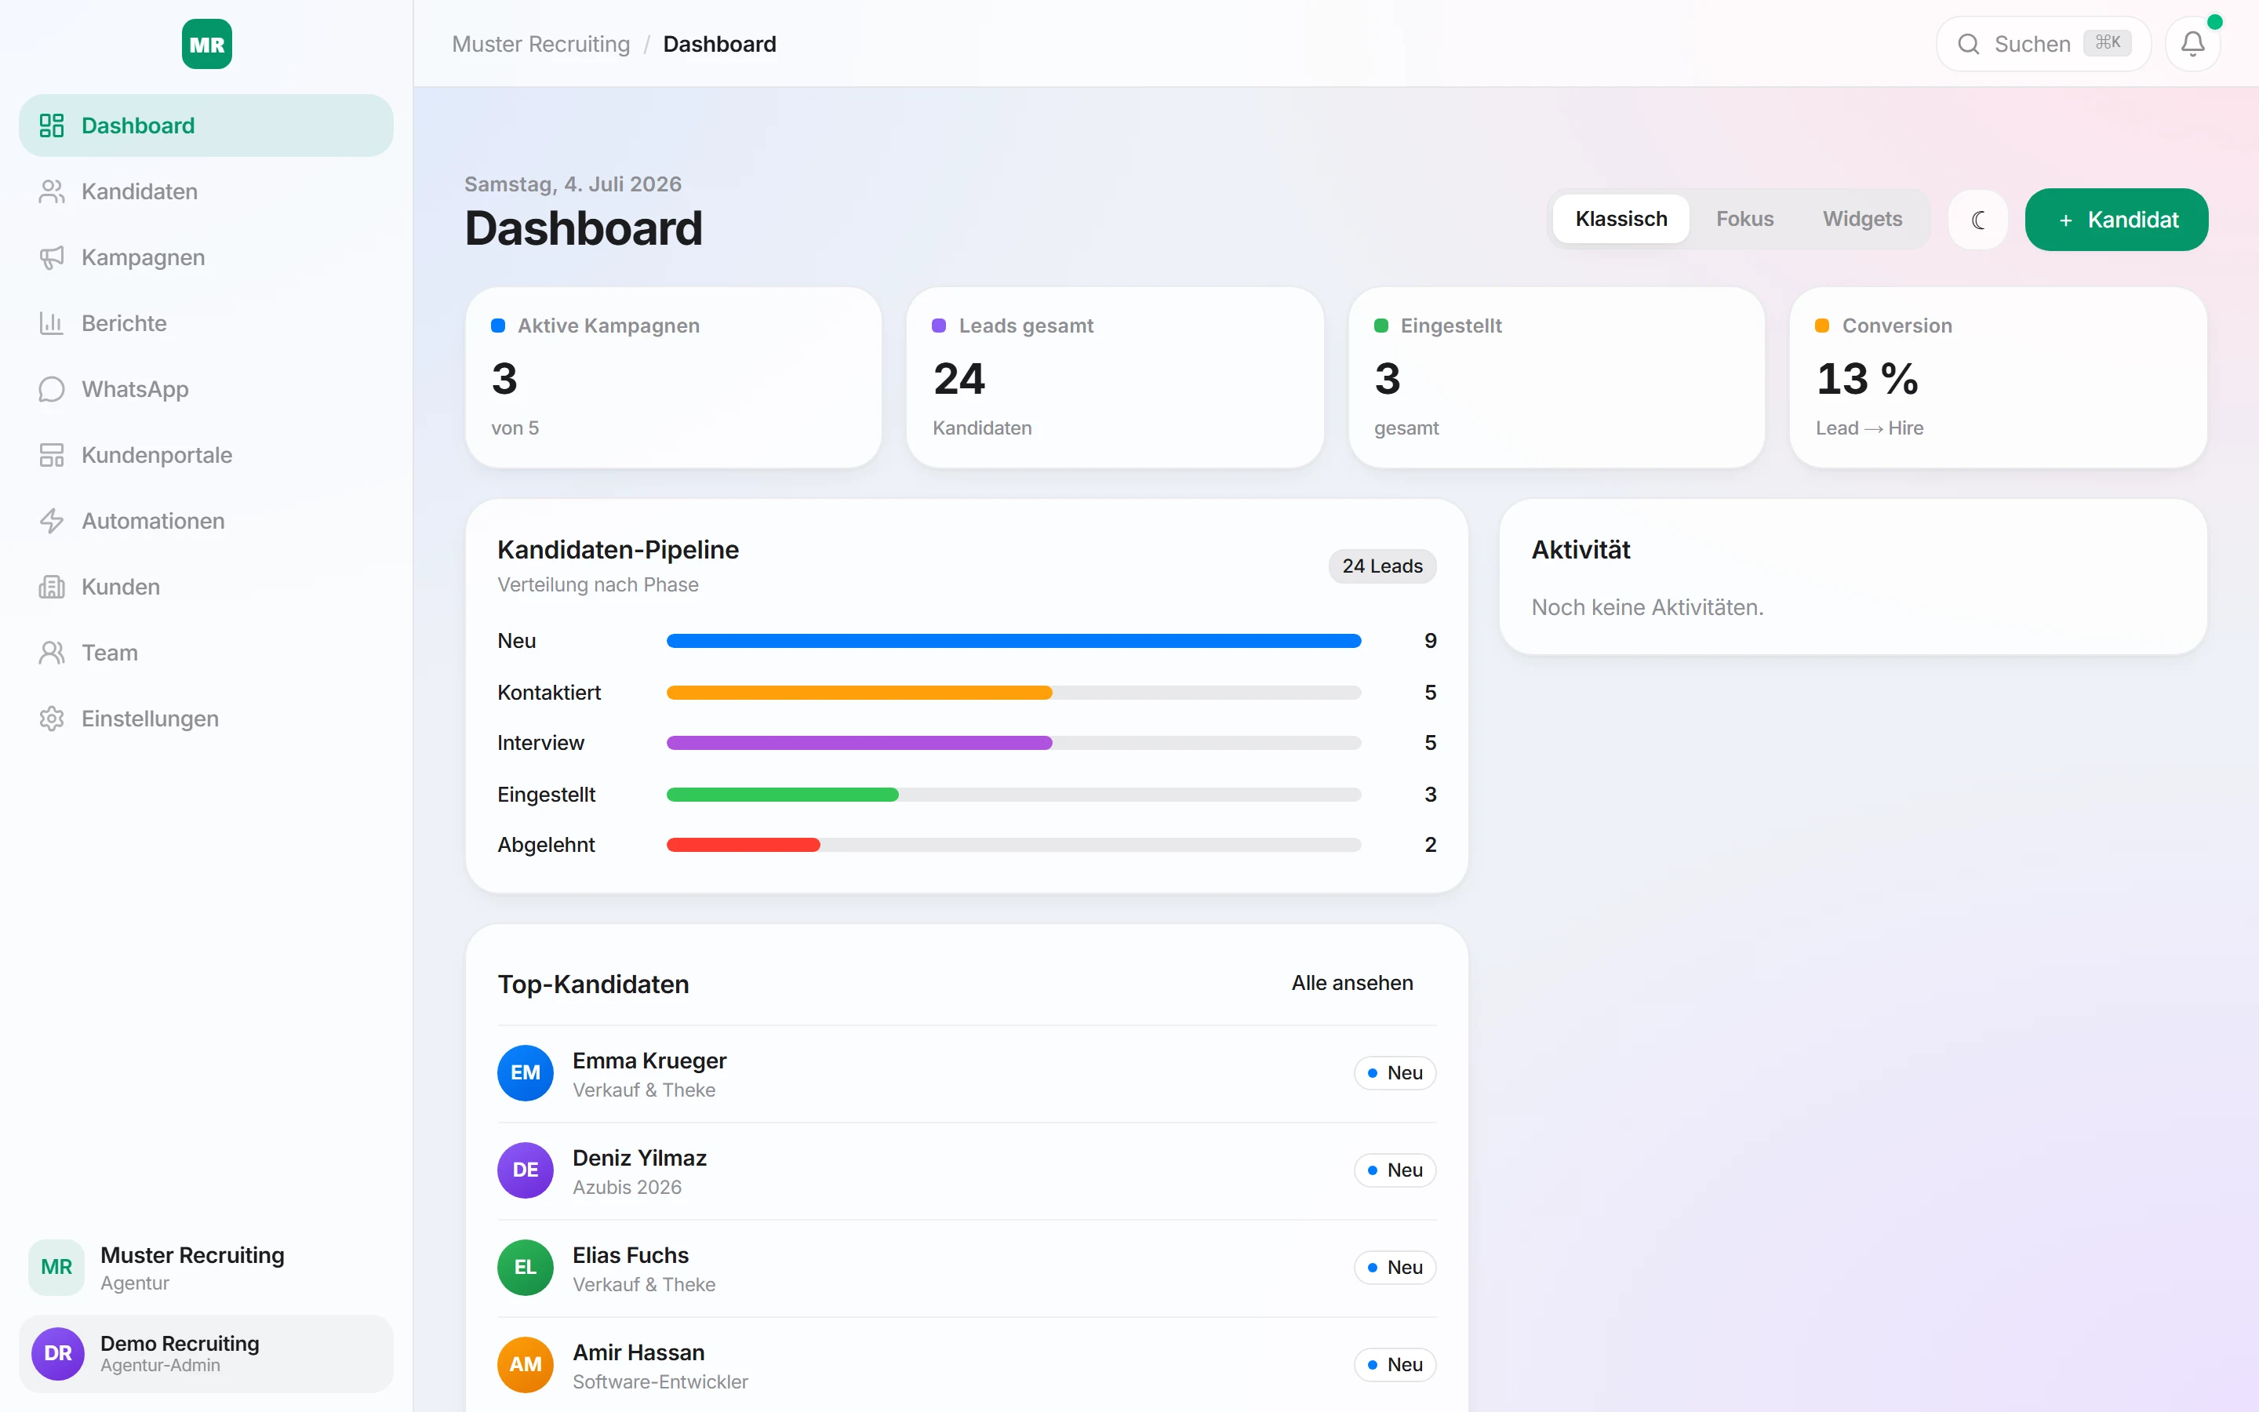Click the MR avatar beside Agentur
The width and height of the screenshot is (2259, 1412).
(56, 1267)
